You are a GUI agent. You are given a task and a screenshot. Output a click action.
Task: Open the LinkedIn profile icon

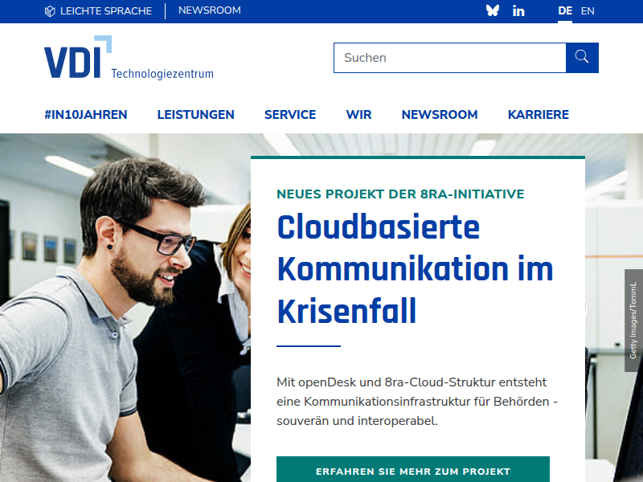tap(518, 11)
